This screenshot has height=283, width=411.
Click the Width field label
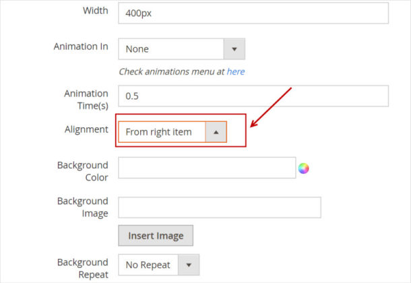(x=96, y=11)
